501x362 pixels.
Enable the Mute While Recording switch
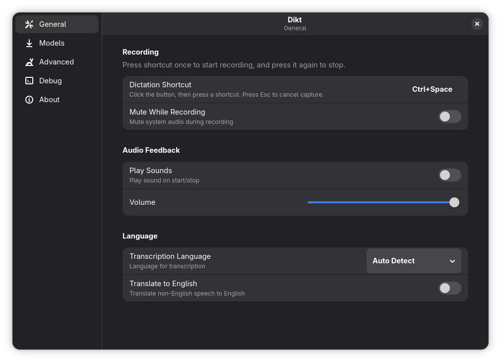[449, 117]
